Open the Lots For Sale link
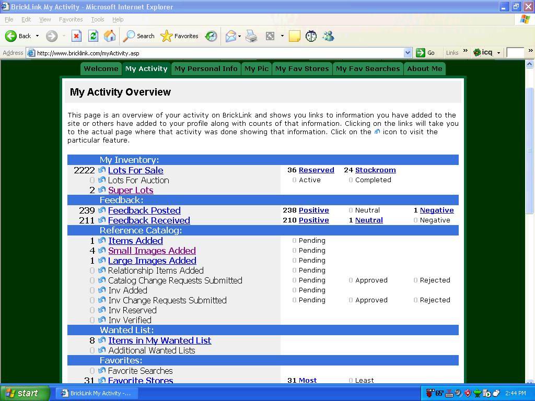The height and width of the screenshot is (401, 535). [x=135, y=170]
